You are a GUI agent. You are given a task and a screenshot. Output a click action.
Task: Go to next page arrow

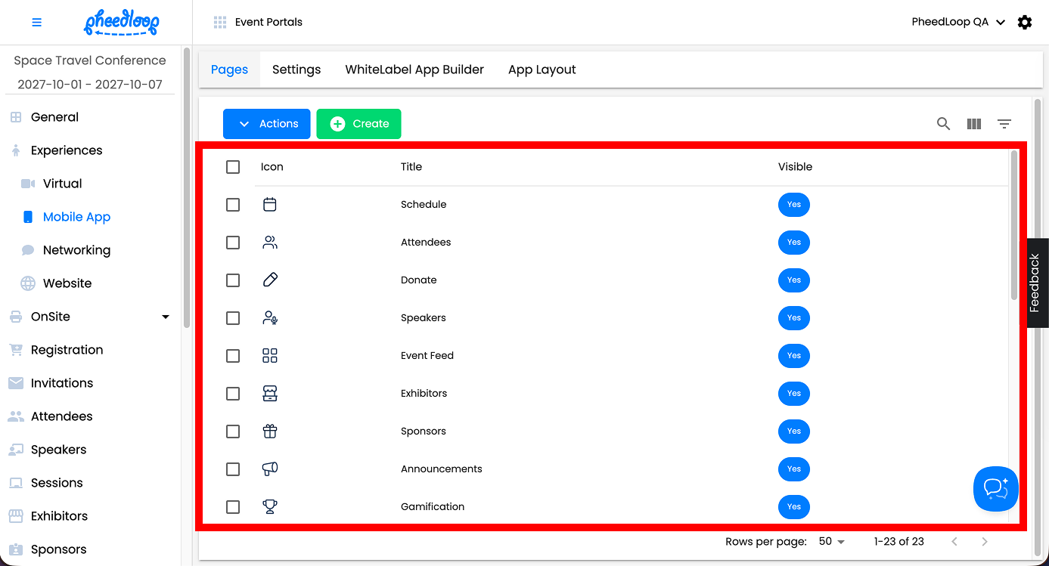(985, 542)
